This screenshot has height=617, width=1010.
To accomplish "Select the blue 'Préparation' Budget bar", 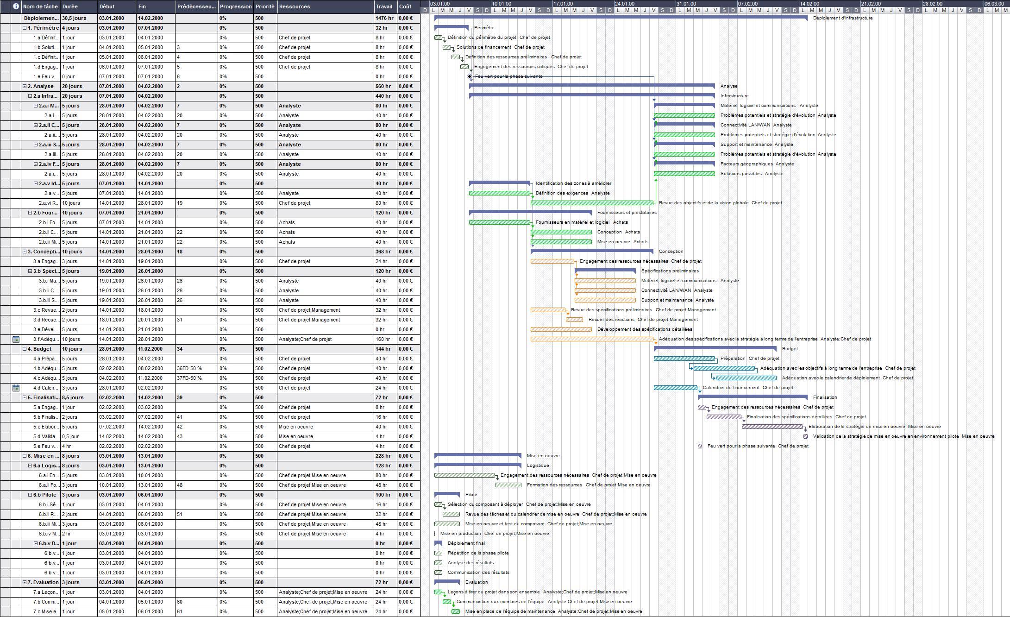I will pyautogui.click(x=684, y=359).
